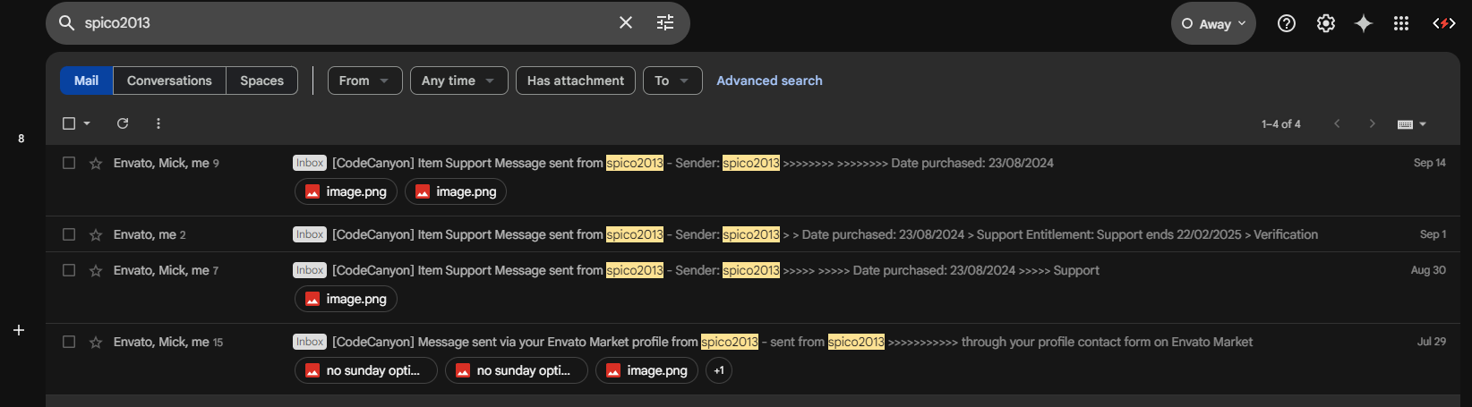Show the +1 more attachments chip

pyautogui.click(x=719, y=370)
